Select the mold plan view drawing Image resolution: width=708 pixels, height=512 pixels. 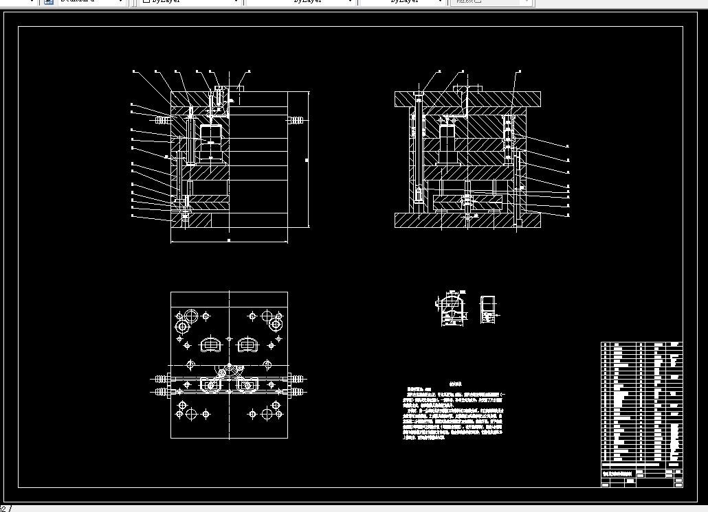point(229,365)
